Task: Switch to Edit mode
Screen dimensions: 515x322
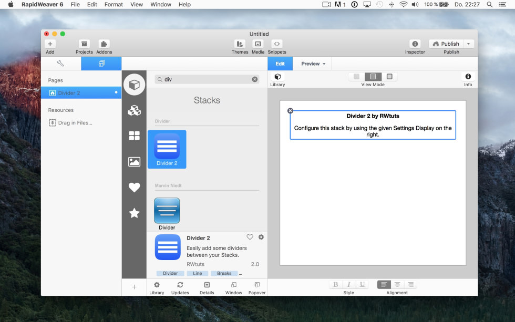Action: (280, 64)
